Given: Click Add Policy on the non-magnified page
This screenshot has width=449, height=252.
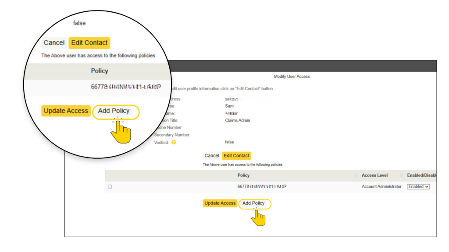Looking at the screenshot, I should click(x=253, y=203).
